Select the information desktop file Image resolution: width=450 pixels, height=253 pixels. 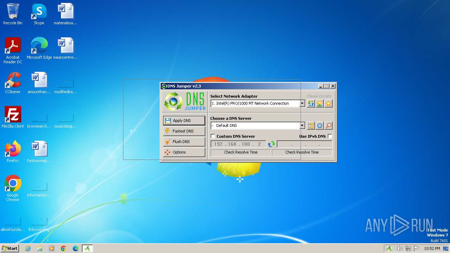pos(39,190)
